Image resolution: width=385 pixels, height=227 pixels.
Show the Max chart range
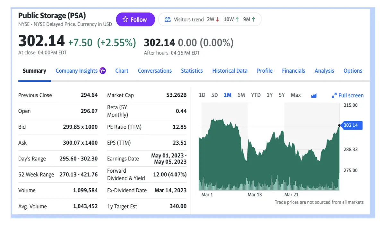point(296,95)
